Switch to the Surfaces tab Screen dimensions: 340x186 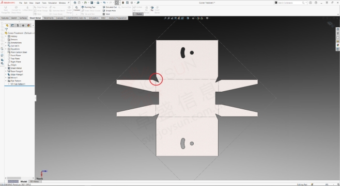pos(23,18)
